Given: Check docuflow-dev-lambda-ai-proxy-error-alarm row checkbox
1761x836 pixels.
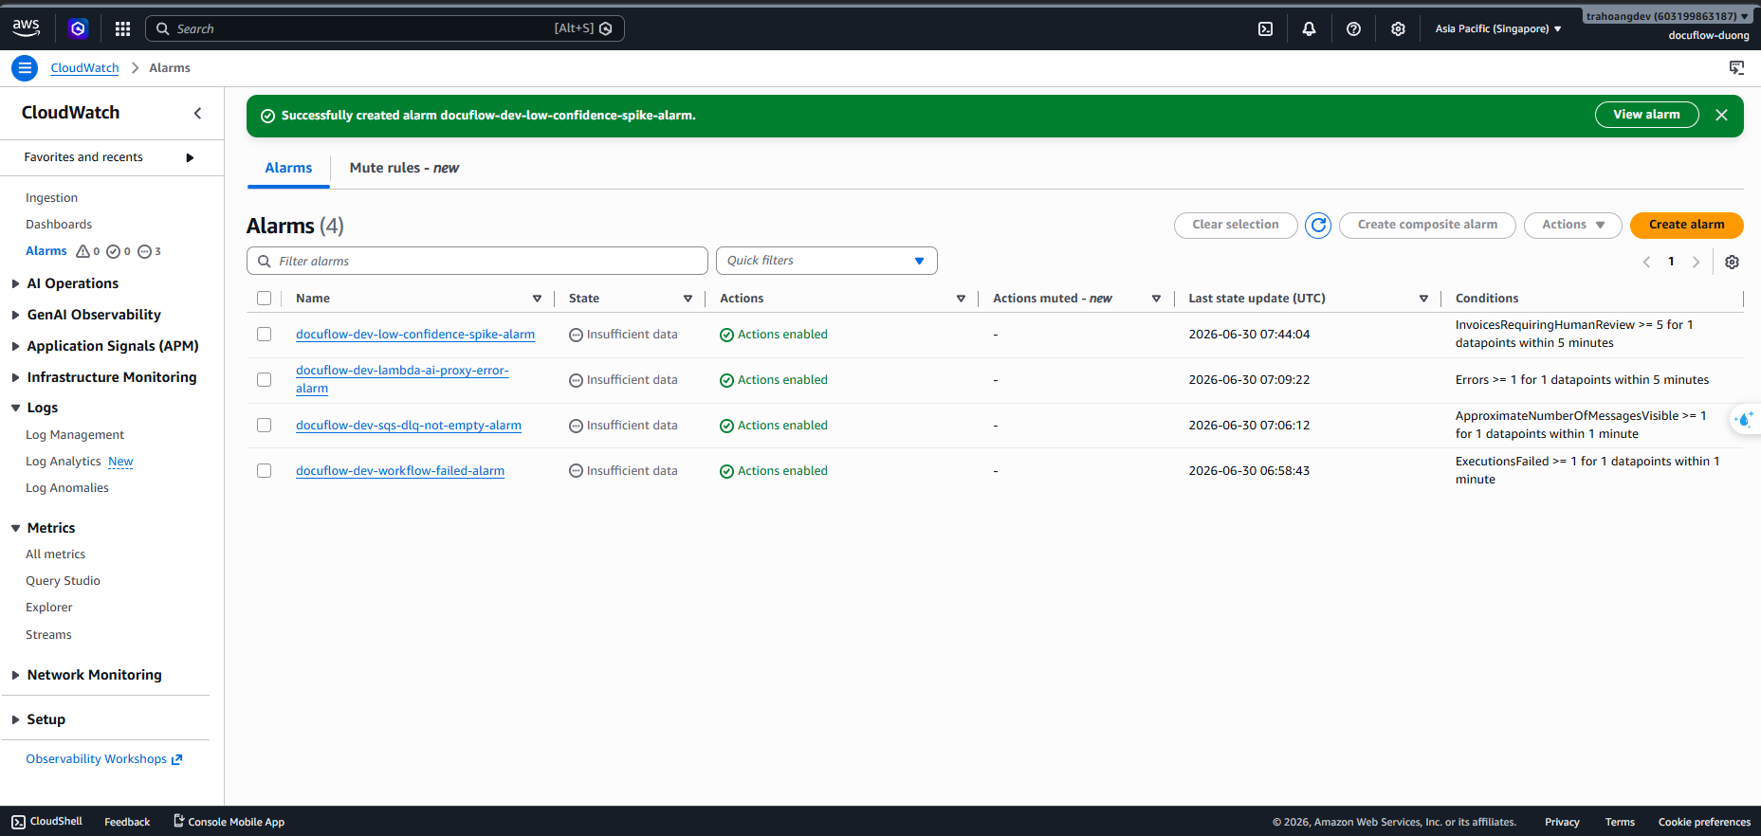Looking at the screenshot, I should 265,380.
